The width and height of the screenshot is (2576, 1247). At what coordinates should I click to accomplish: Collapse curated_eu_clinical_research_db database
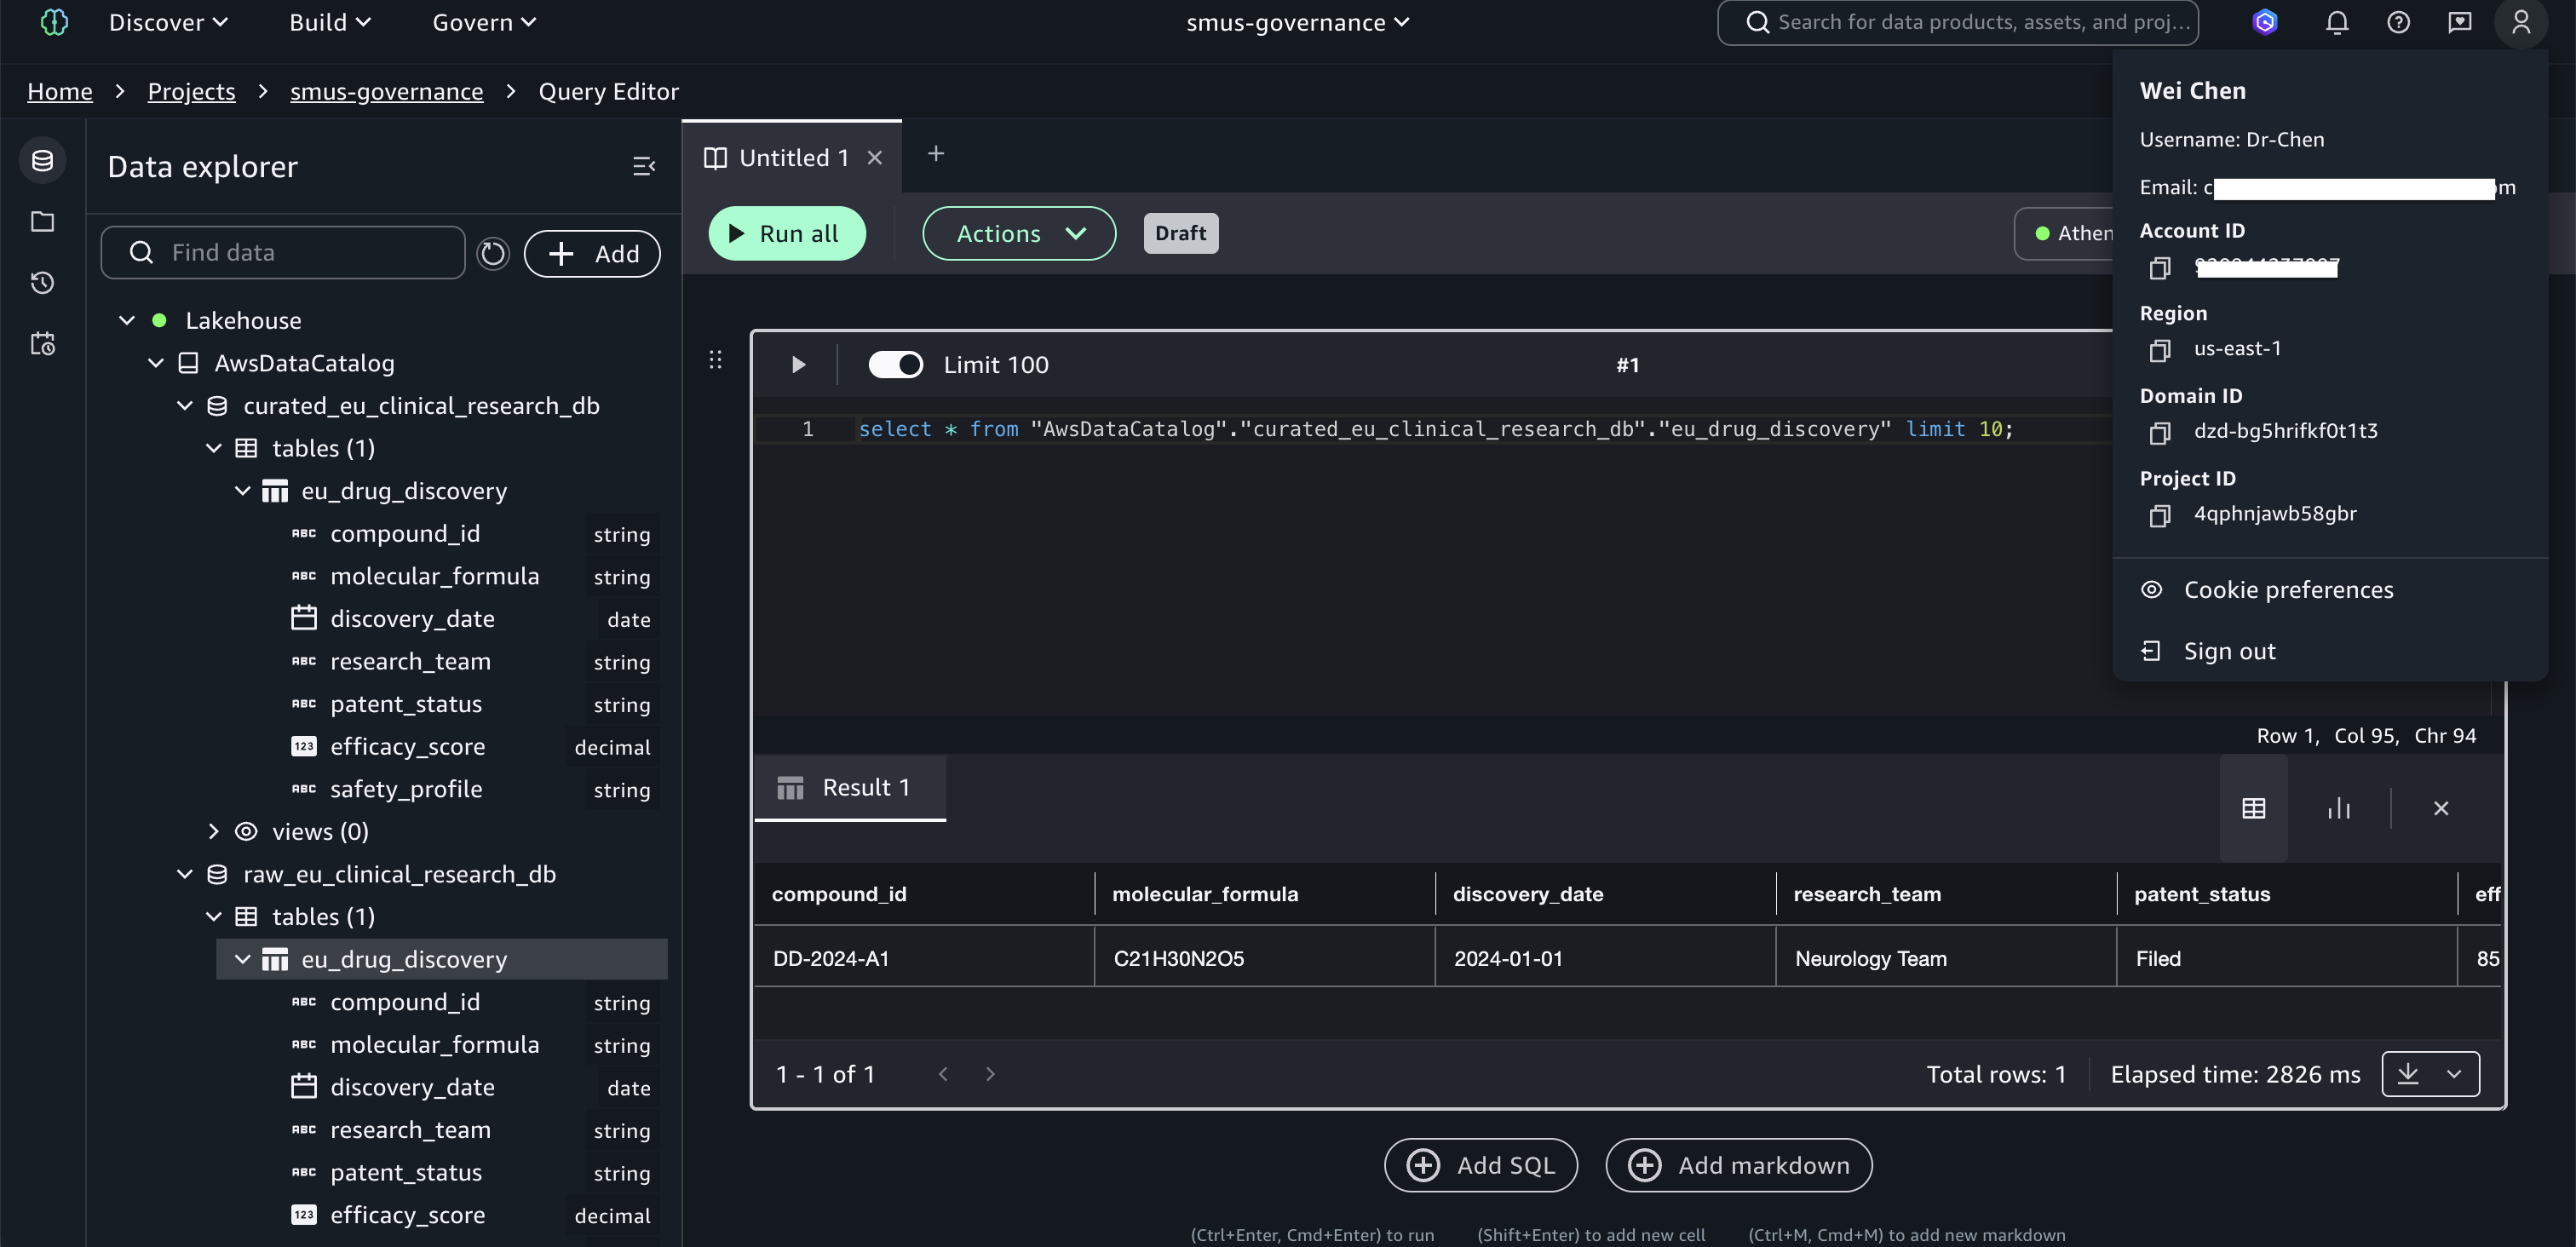pos(185,405)
